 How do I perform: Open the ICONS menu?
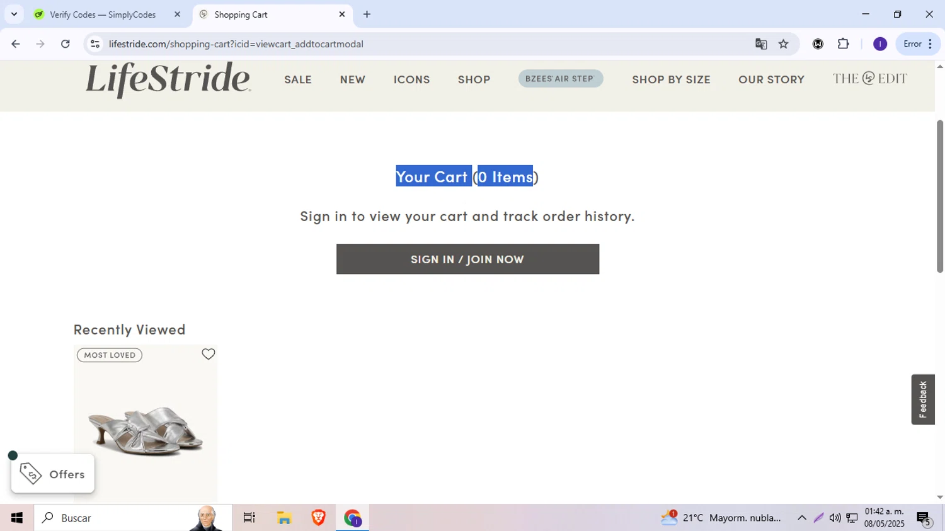coord(412,79)
